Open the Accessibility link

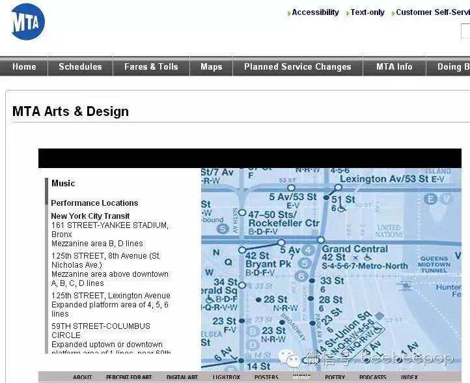click(x=315, y=12)
